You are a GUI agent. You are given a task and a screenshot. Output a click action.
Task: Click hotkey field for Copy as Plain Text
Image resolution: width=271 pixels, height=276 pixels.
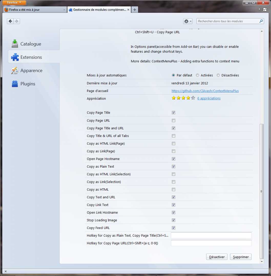coord(211,236)
